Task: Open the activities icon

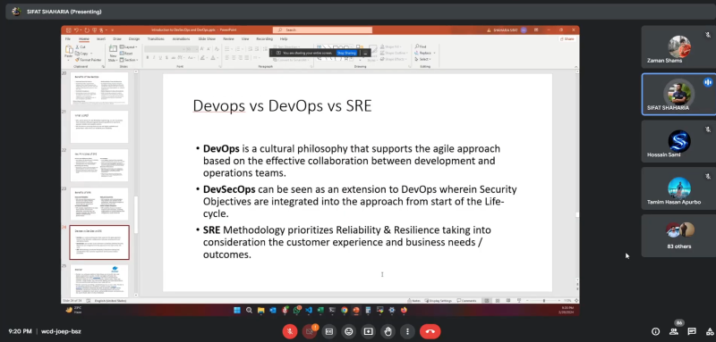Action: click(x=710, y=331)
